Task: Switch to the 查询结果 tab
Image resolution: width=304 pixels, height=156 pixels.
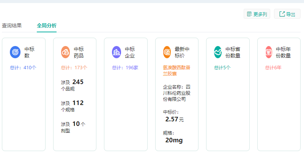Action: pyautogui.click(x=12, y=25)
